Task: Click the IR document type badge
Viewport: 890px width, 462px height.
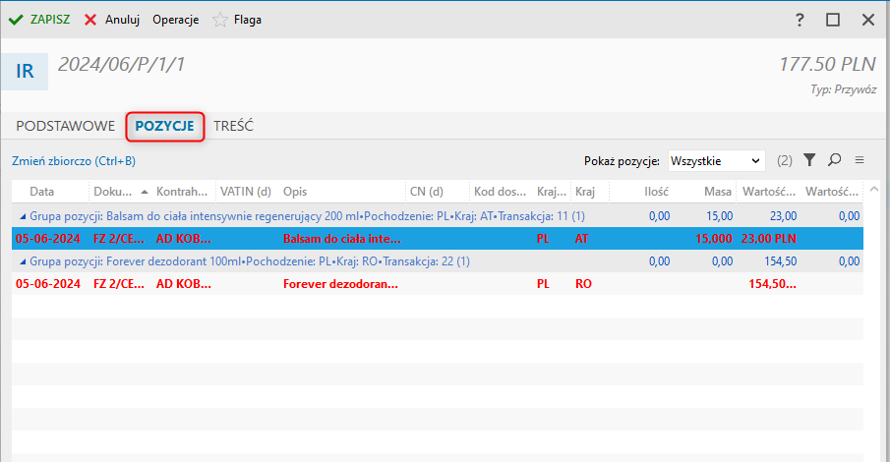Action: tap(25, 72)
